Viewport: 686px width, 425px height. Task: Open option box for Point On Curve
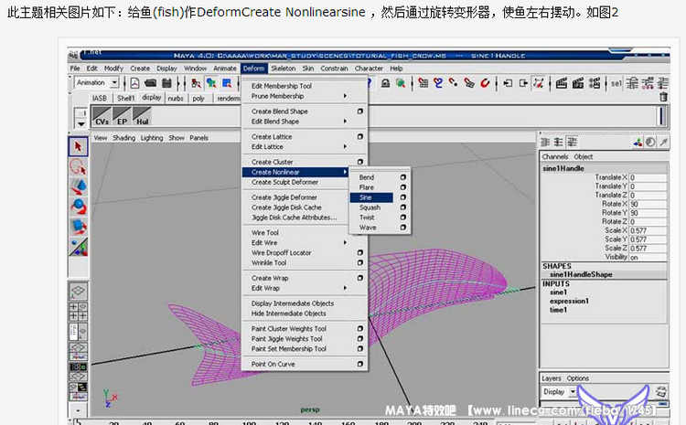click(x=360, y=364)
